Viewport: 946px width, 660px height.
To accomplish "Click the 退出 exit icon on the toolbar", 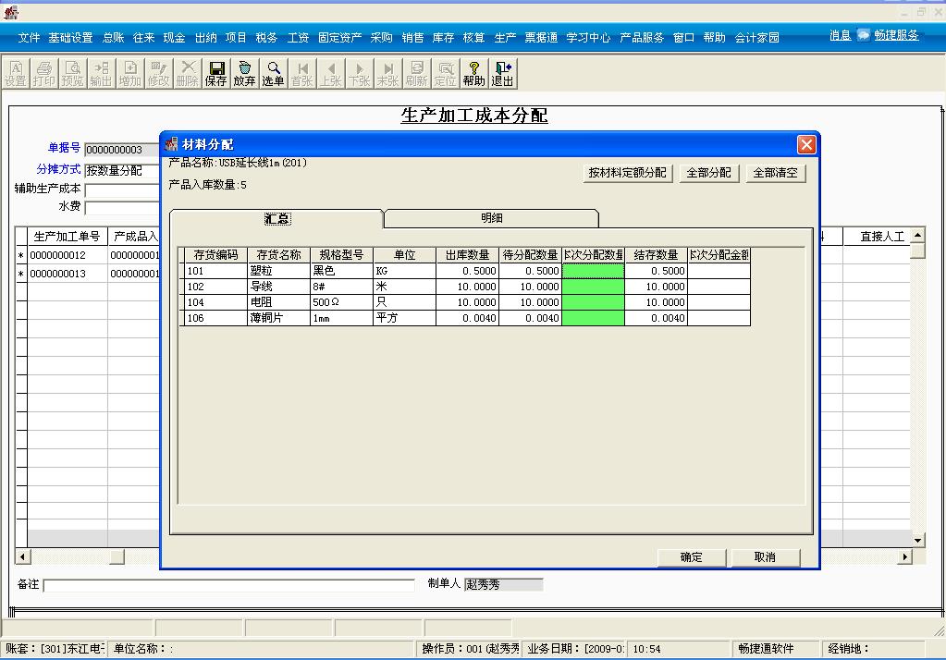I will (500, 74).
